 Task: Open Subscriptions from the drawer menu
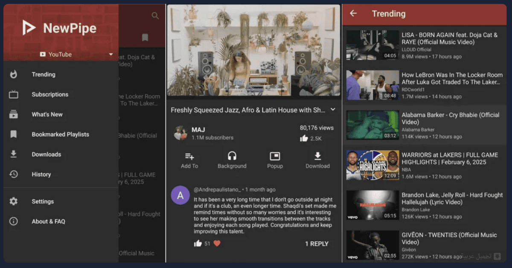coord(50,94)
